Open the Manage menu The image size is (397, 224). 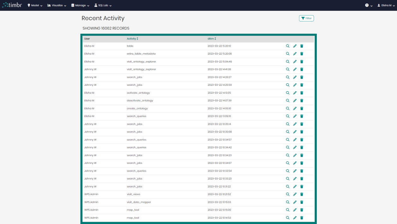[x=80, y=5]
